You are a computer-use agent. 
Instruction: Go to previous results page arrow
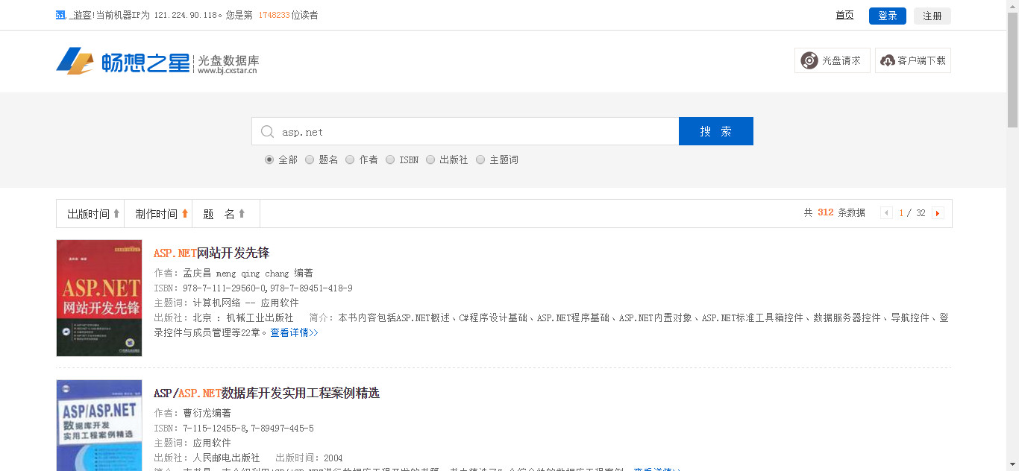886,213
